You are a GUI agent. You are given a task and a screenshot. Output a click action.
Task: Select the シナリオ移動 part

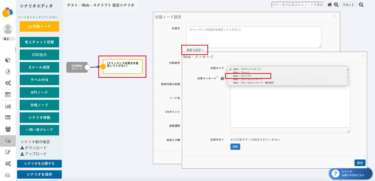click(39, 118)
